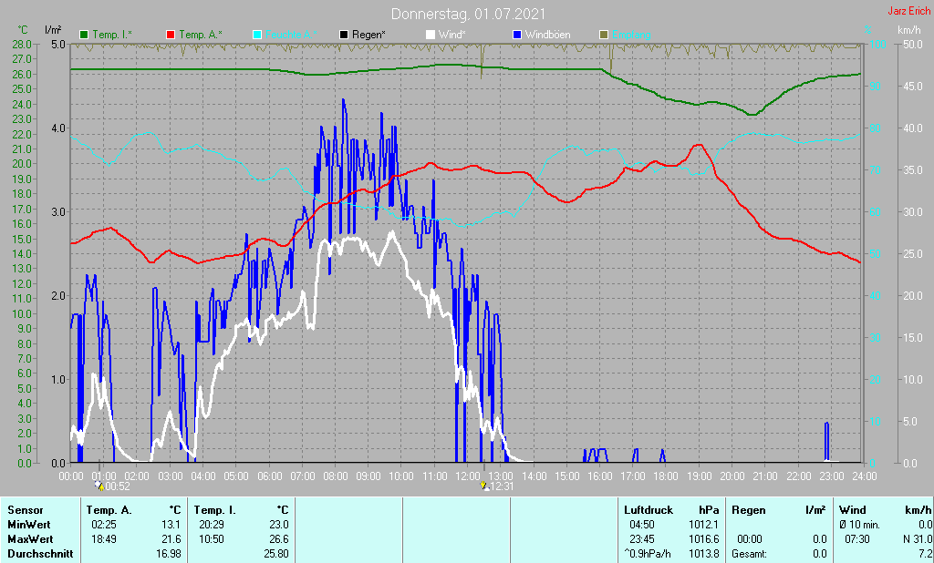Click the 'Temp. I.*' legend label
Image resolution: width=934 pixels, height=563 pixels.
[x=112, y=35]
